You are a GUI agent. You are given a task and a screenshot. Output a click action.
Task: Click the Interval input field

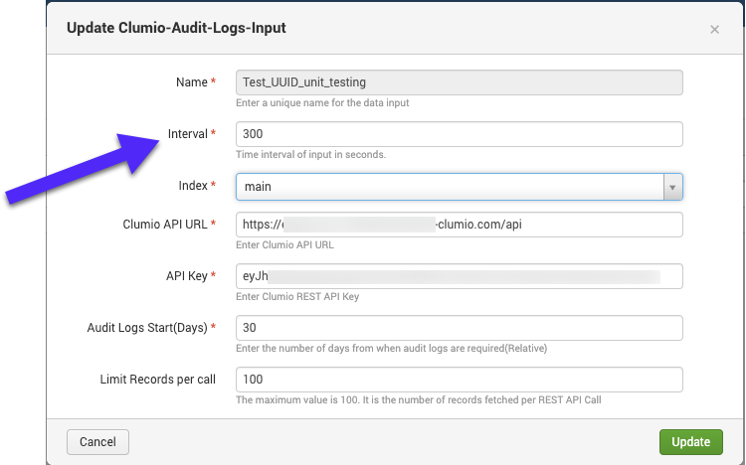(460, 134)
